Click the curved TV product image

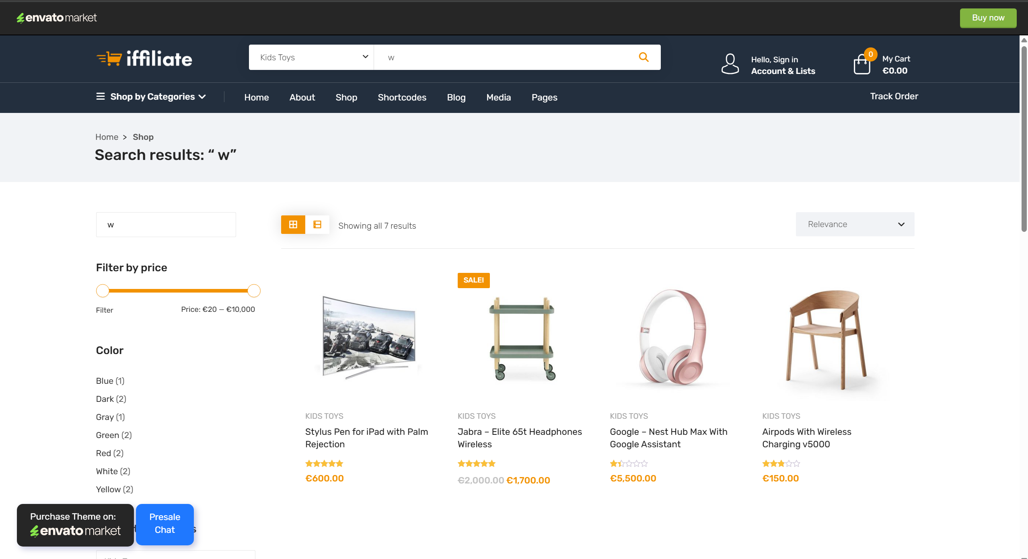(368, 338)
